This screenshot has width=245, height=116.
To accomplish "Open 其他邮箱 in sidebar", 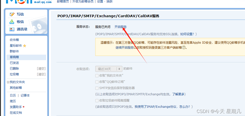I will click(16, 88).
